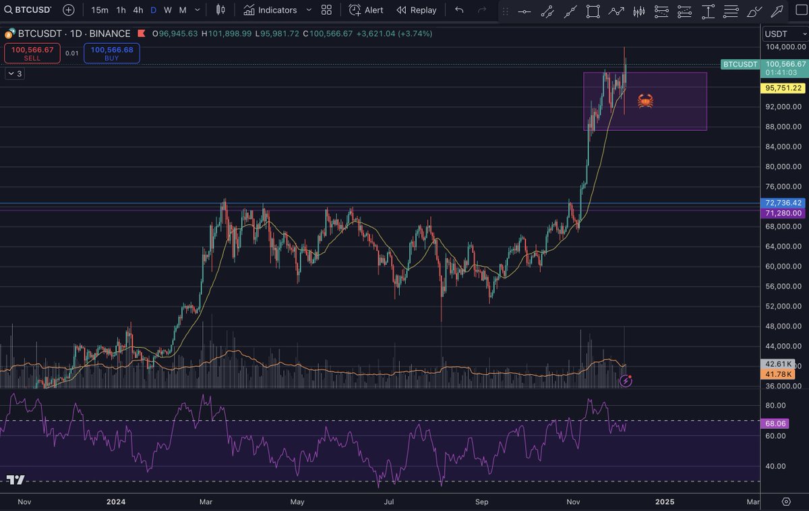
Task: Open the Indicators dialog
Action: (270, 10)
